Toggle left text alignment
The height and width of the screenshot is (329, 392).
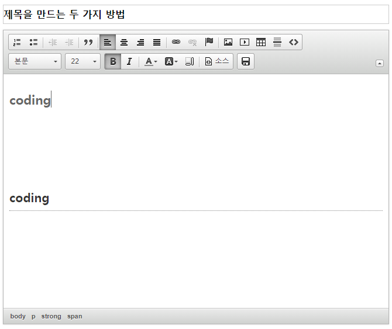[108, 42]
